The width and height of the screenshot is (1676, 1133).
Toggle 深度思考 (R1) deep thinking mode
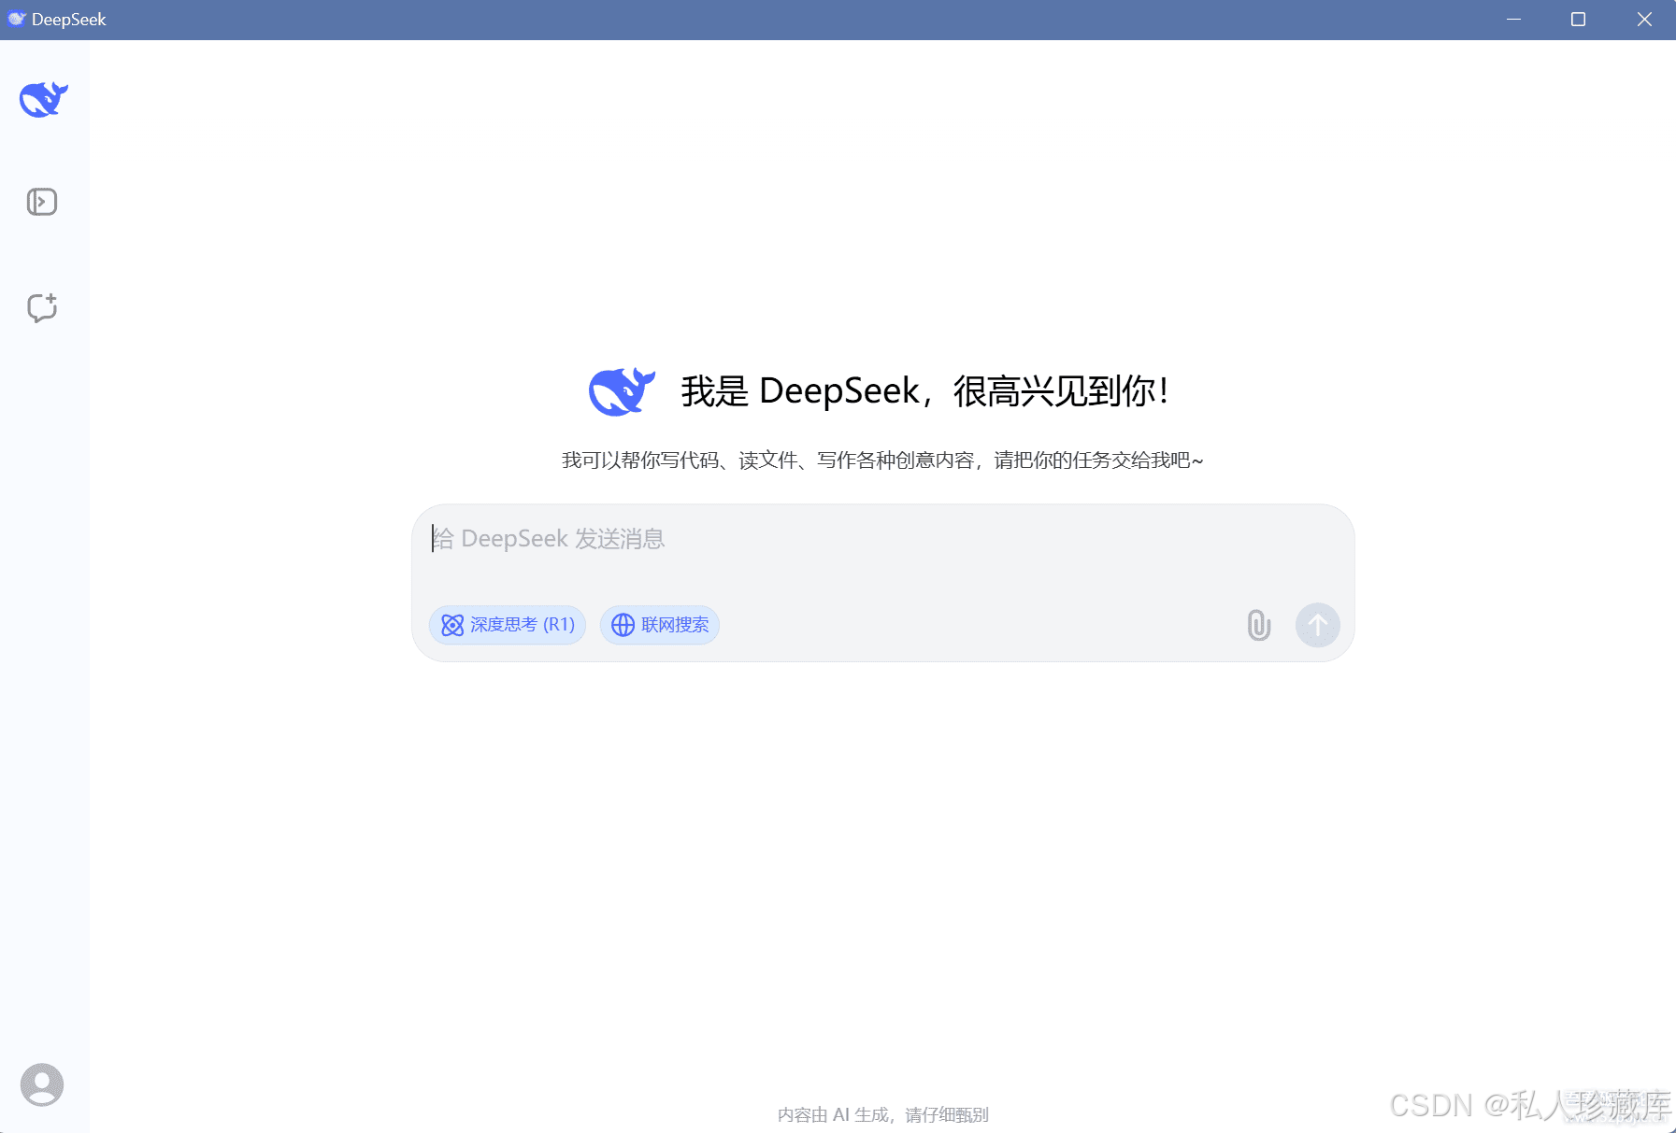point(508,625)
